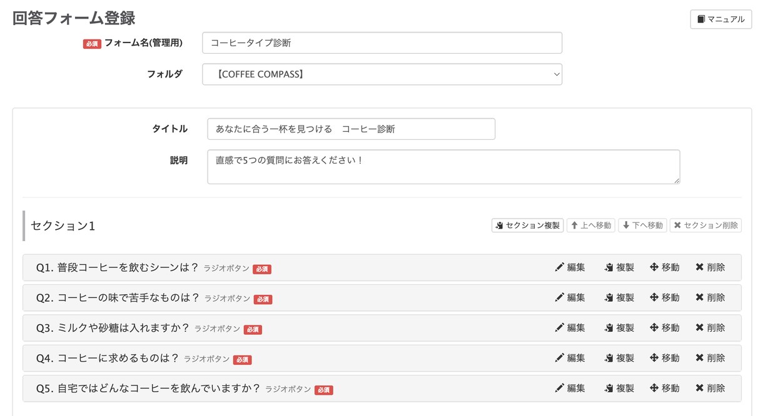
Task: Move Q5 using 移動 icon
Action: 665,388
